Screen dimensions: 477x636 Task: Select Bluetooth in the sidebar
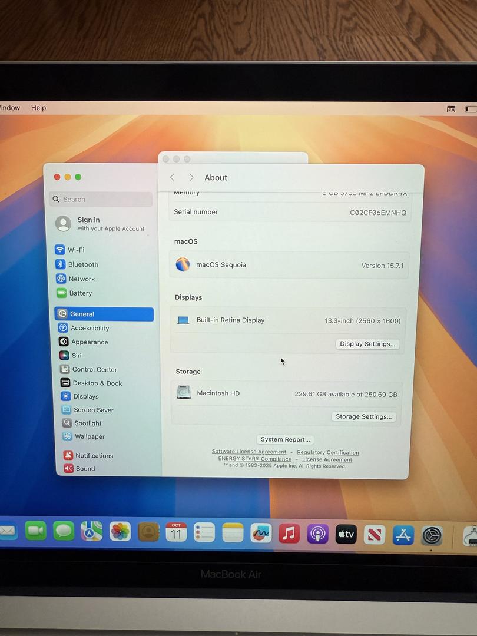(x=82, y=264)
